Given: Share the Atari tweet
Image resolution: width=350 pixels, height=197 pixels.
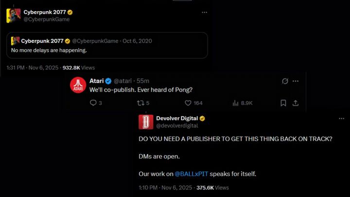Looking at the screenshot, I should pyautogui.click(x=295, y=103).
